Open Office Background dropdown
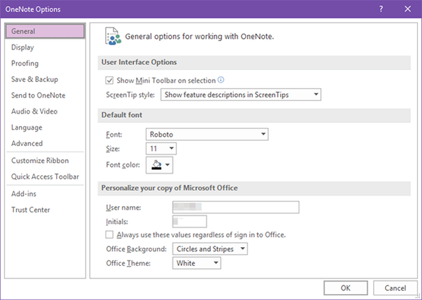 pyautogui.click(x=210, y=249)
